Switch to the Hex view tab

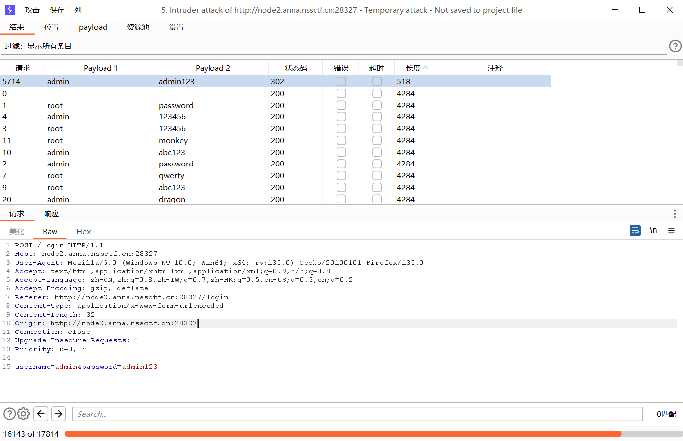(84, 232)
